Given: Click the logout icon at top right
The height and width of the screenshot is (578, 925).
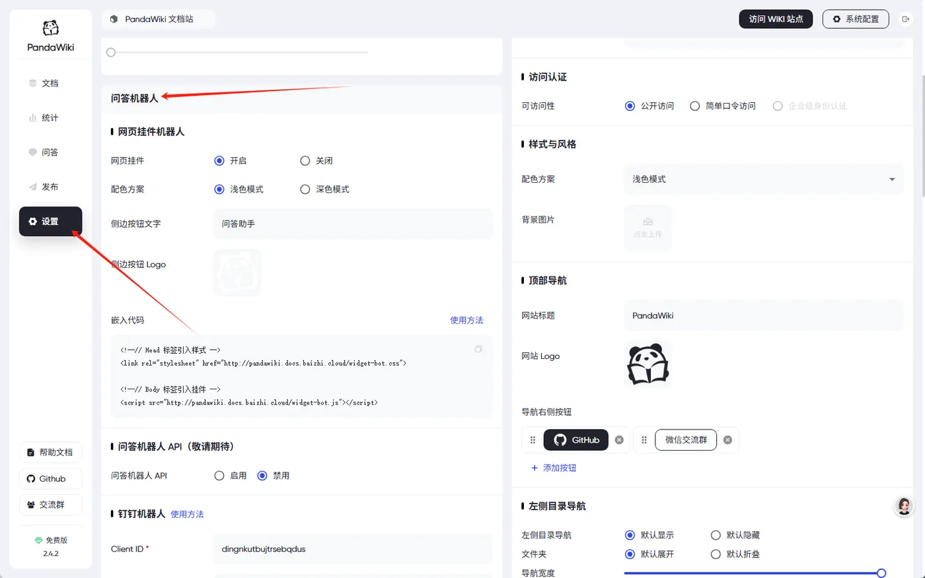Looking at the screenshot, I should coord(906,19).
